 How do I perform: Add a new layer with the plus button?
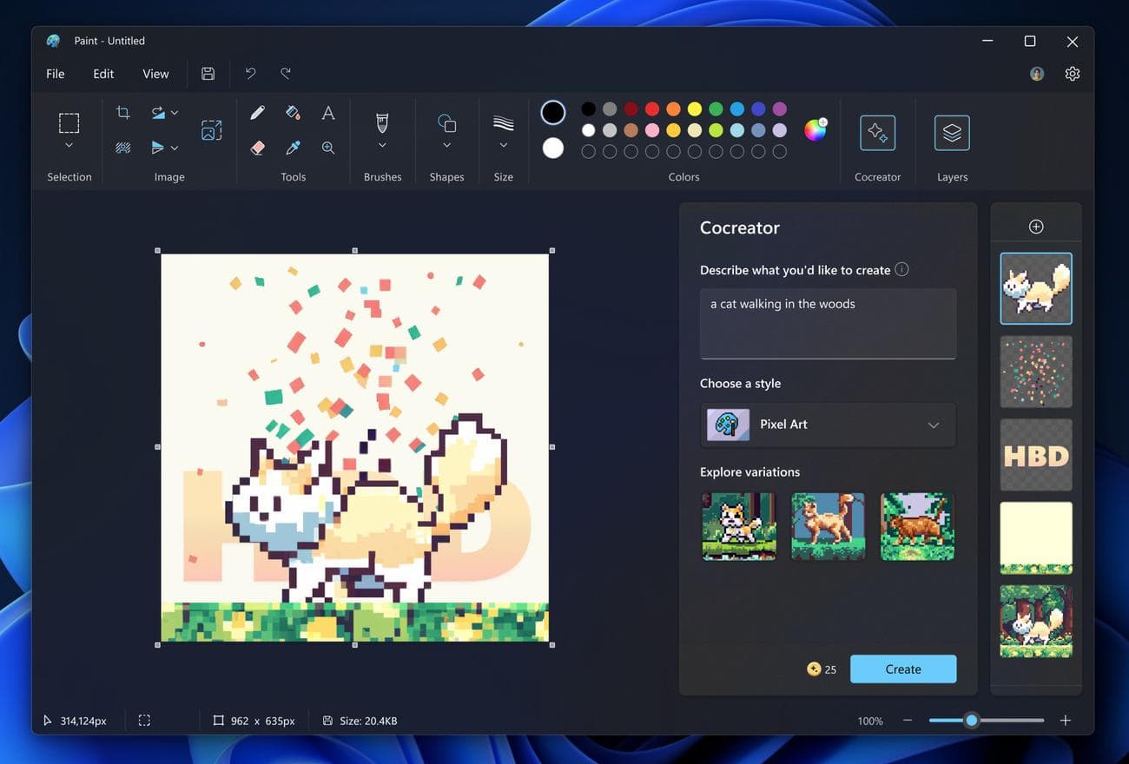1035,226
